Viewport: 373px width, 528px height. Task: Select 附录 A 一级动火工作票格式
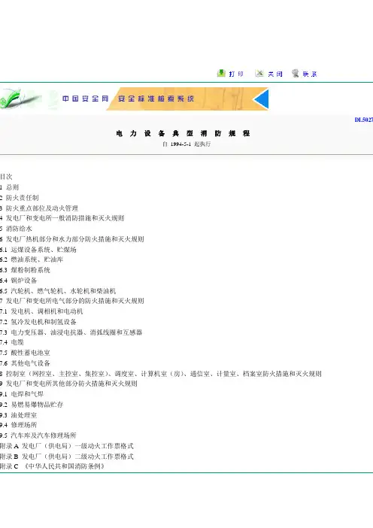(67, 446)
